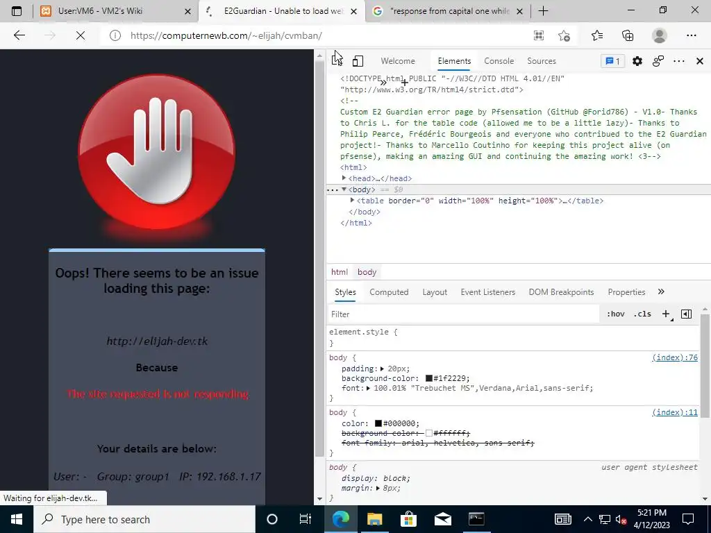711x533 pixels.
Task: Open the Favorites list icon
Action: [596, 35]
